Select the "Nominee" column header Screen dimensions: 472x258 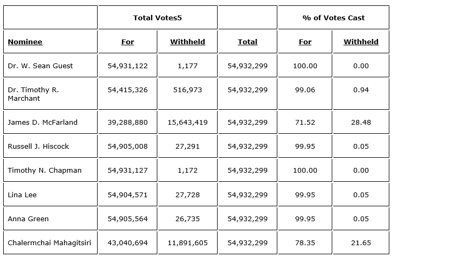pos(25,42)
